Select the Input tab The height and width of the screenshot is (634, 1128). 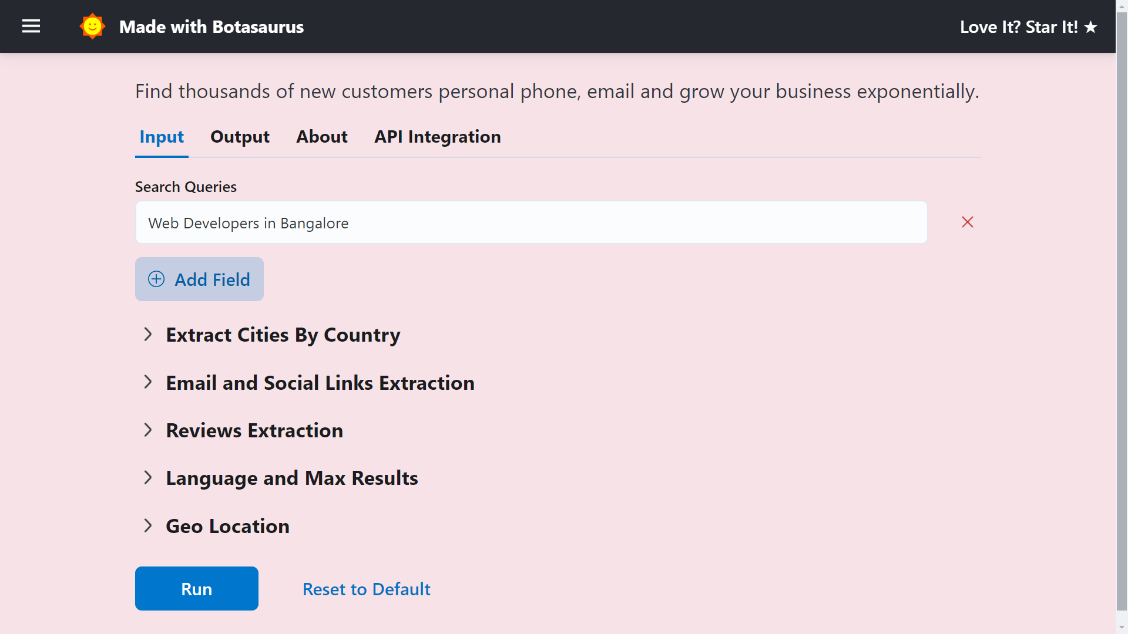[x=162, y=137]
